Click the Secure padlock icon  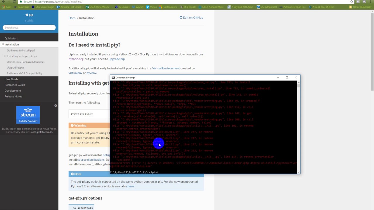[20, 1]
